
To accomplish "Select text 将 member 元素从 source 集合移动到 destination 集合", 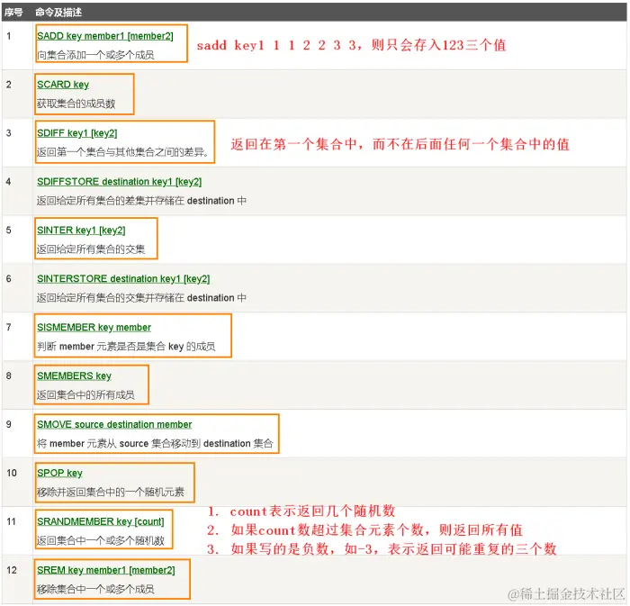I will coord(155,444).
